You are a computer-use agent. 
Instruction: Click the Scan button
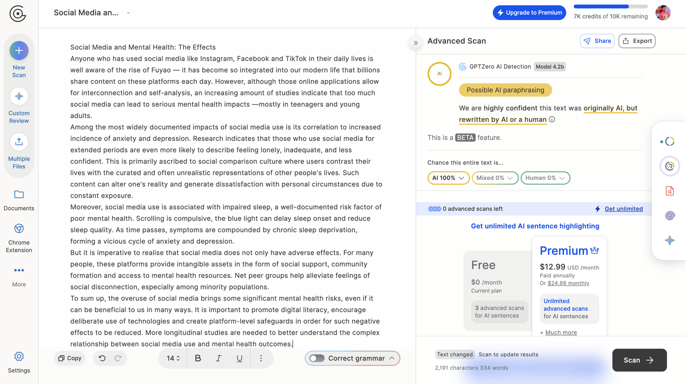[639, 360]
